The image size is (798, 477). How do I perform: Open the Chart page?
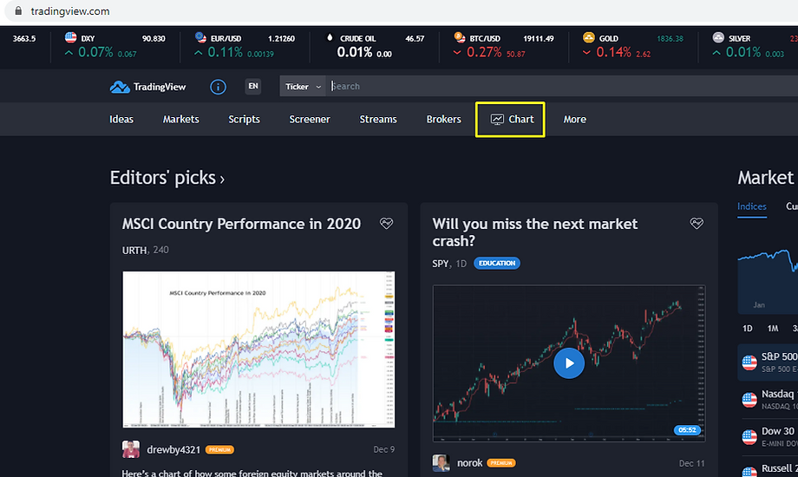point(512,119)
